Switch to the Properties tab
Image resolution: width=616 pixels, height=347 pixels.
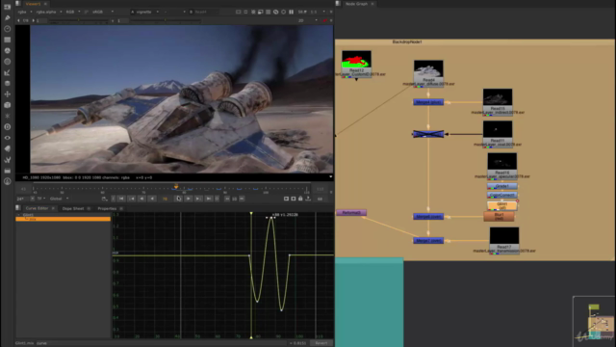click(x=107, y=208)
